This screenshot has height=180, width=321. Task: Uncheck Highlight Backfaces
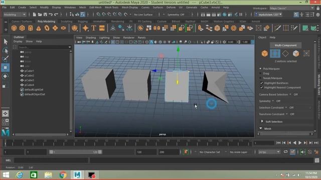tap(261, 83)
